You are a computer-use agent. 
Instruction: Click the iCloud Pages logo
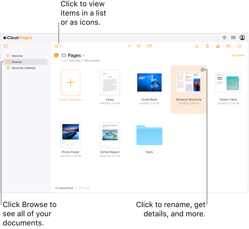tap(18, 38)
